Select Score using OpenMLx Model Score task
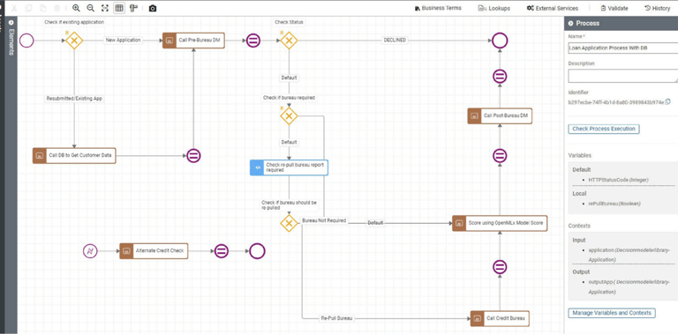Image resolution: width=678 pixels, height=334 pixels. coord(500,224)
